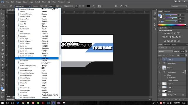Switch to the Styles tab
Screen dimensions: 188x105
click(170, 28)
